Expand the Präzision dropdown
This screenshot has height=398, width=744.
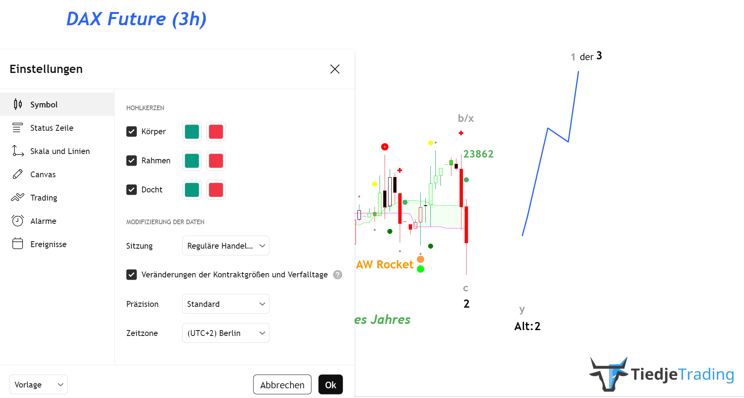(x=225, y=304)
